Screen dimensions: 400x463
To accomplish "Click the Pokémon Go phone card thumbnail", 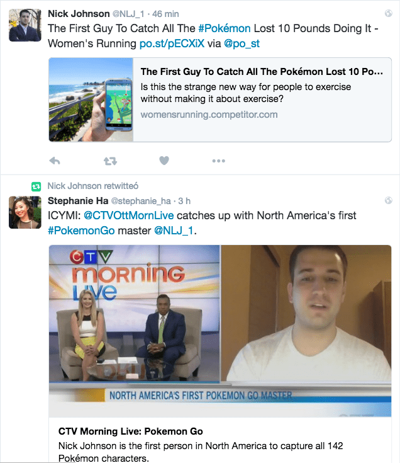I will coord(91,100).
